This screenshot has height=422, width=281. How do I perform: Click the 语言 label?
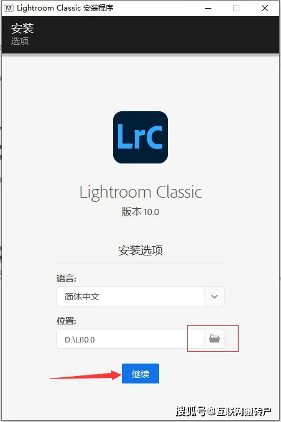(67, 278)
